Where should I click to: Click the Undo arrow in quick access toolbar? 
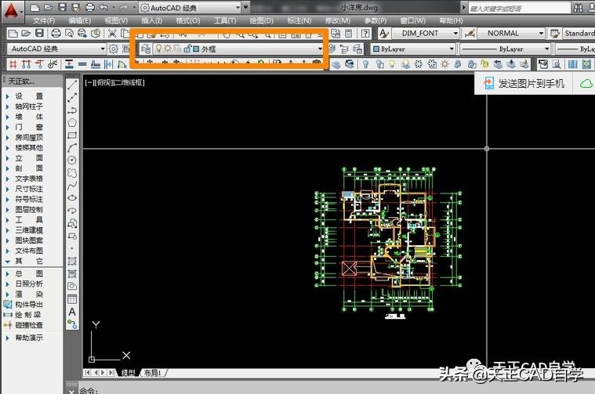pyautogui.click(x=103, y=7)
